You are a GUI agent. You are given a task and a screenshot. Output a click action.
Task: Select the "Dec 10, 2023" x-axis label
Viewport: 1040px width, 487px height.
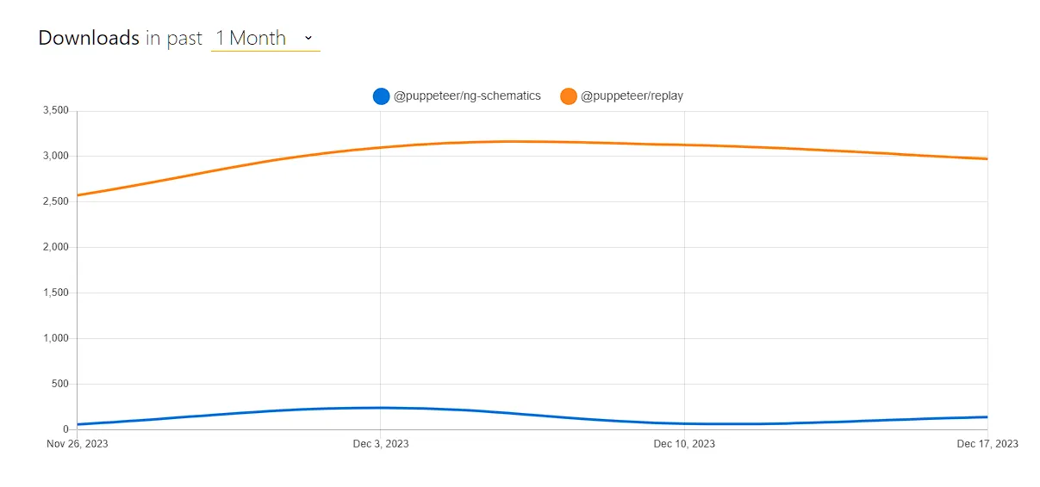point(684,444)
